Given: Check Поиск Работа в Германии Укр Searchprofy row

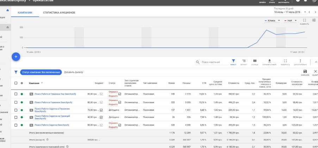Looking at the screenshot, I should pyautogui.click(x=16, y=94).
